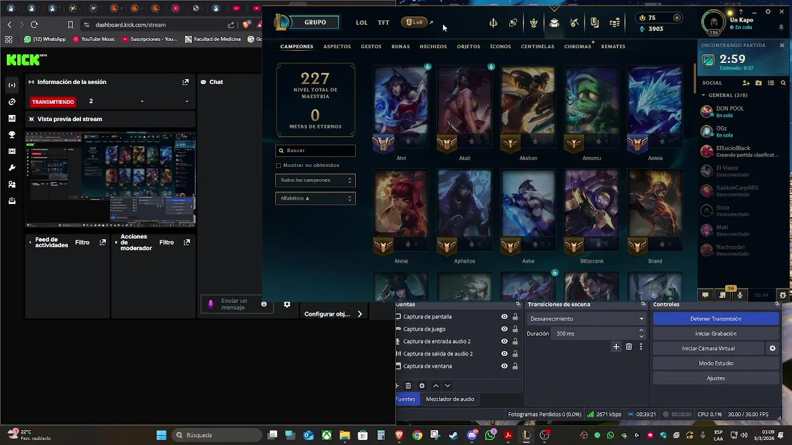Click the GRUPO button in League client
This screenshot has width=792, height=445.
315,22
